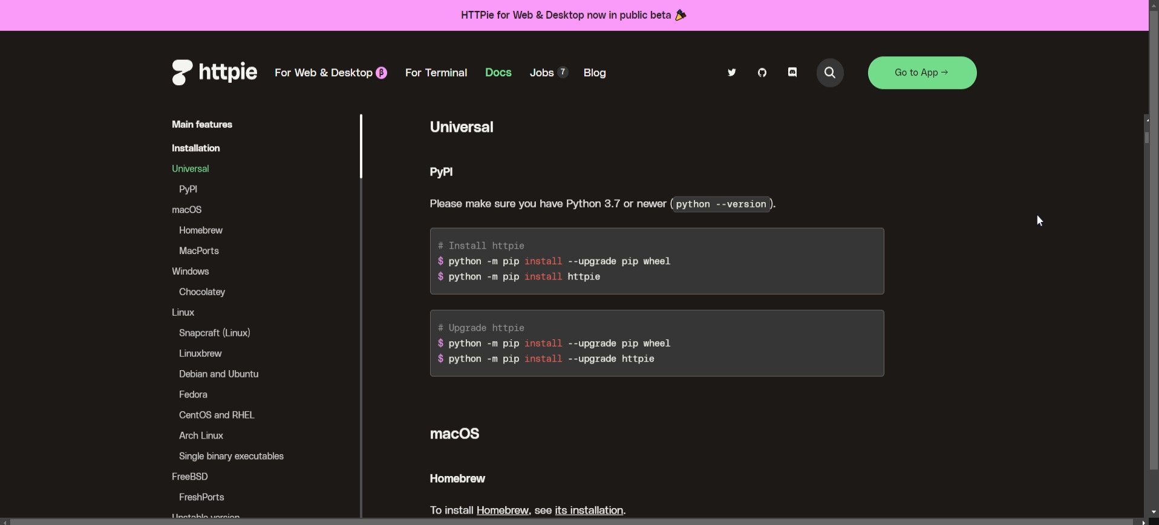
Task: Open the For Terminal nav item
Action: point(436,73)
